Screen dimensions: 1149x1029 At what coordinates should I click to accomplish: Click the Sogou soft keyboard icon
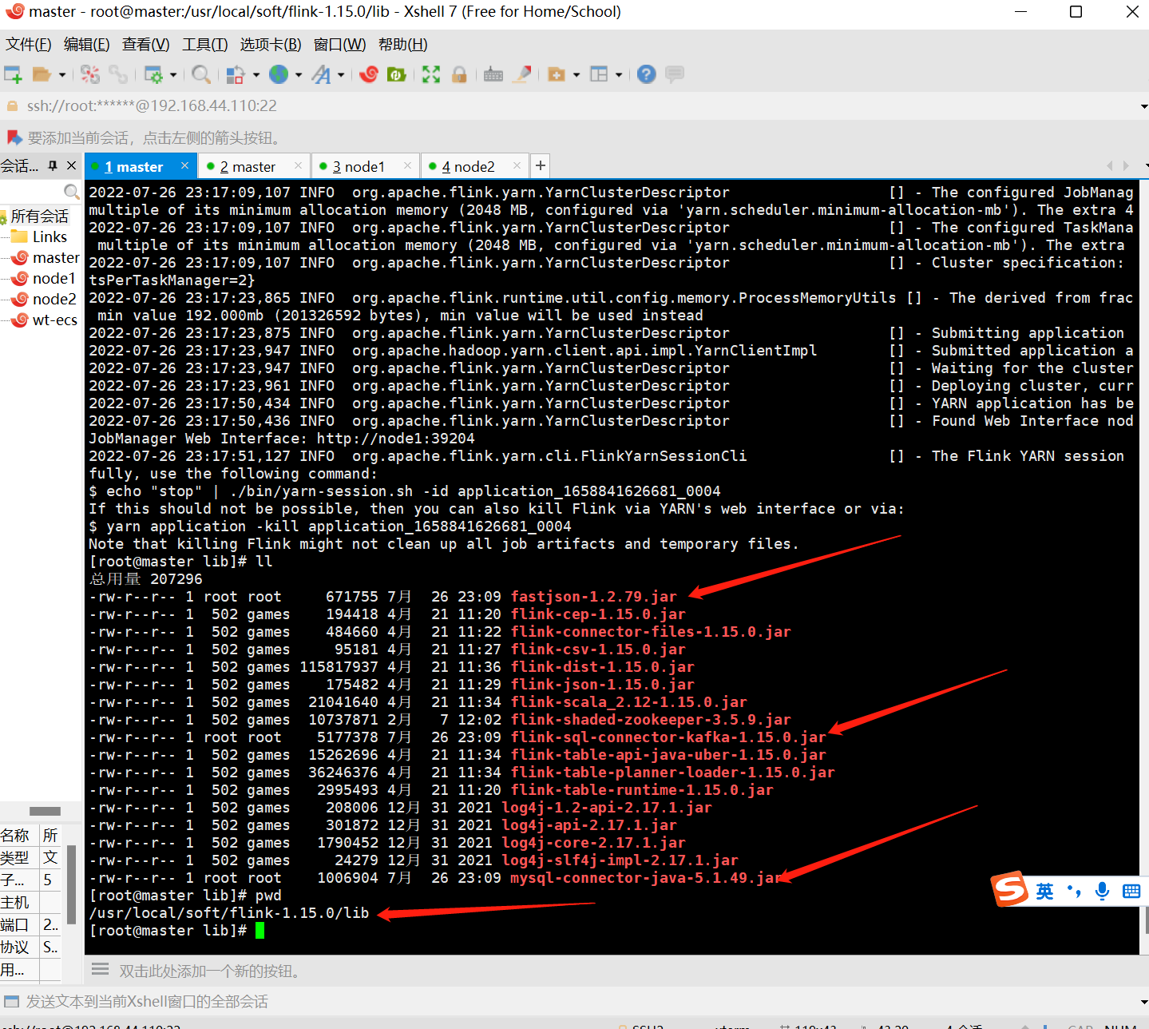pyautogui.click(x=1131, y=891)
